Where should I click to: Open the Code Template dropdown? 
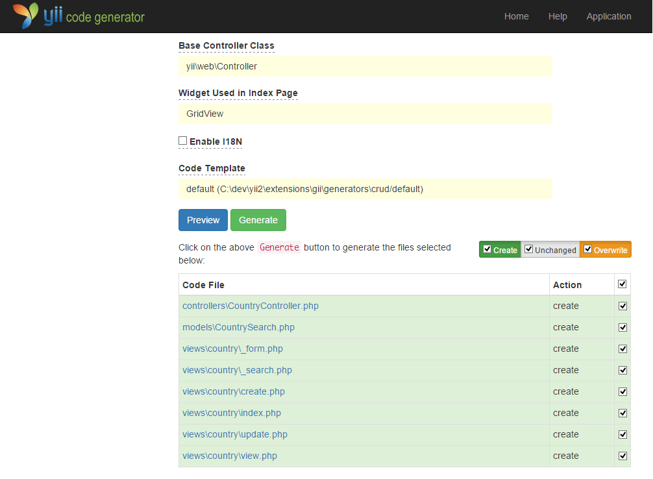(x=365, y=189)
